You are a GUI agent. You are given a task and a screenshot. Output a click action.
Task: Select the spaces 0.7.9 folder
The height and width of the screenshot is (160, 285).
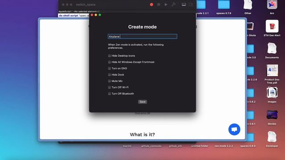224,5
